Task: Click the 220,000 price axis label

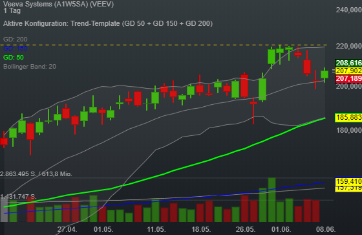Action: pyautogui.click(x=349, y=46)
